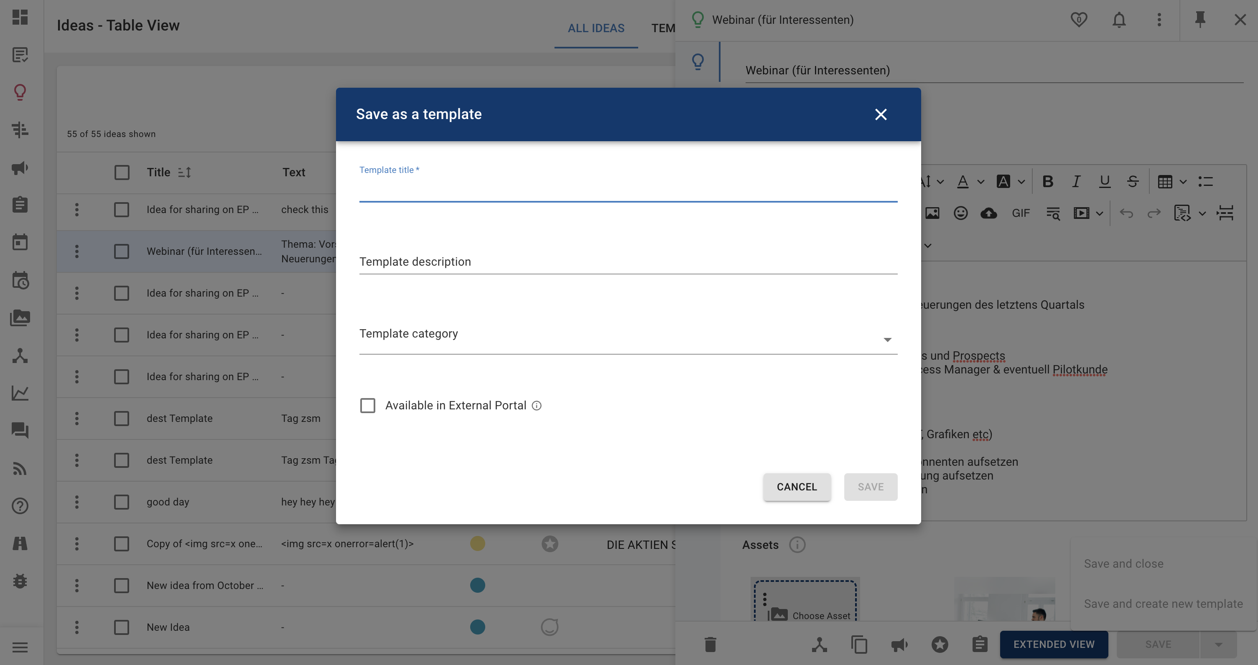Open the RSS feed icon in the sidebar
1258x665 pixels.
point(20,468)
